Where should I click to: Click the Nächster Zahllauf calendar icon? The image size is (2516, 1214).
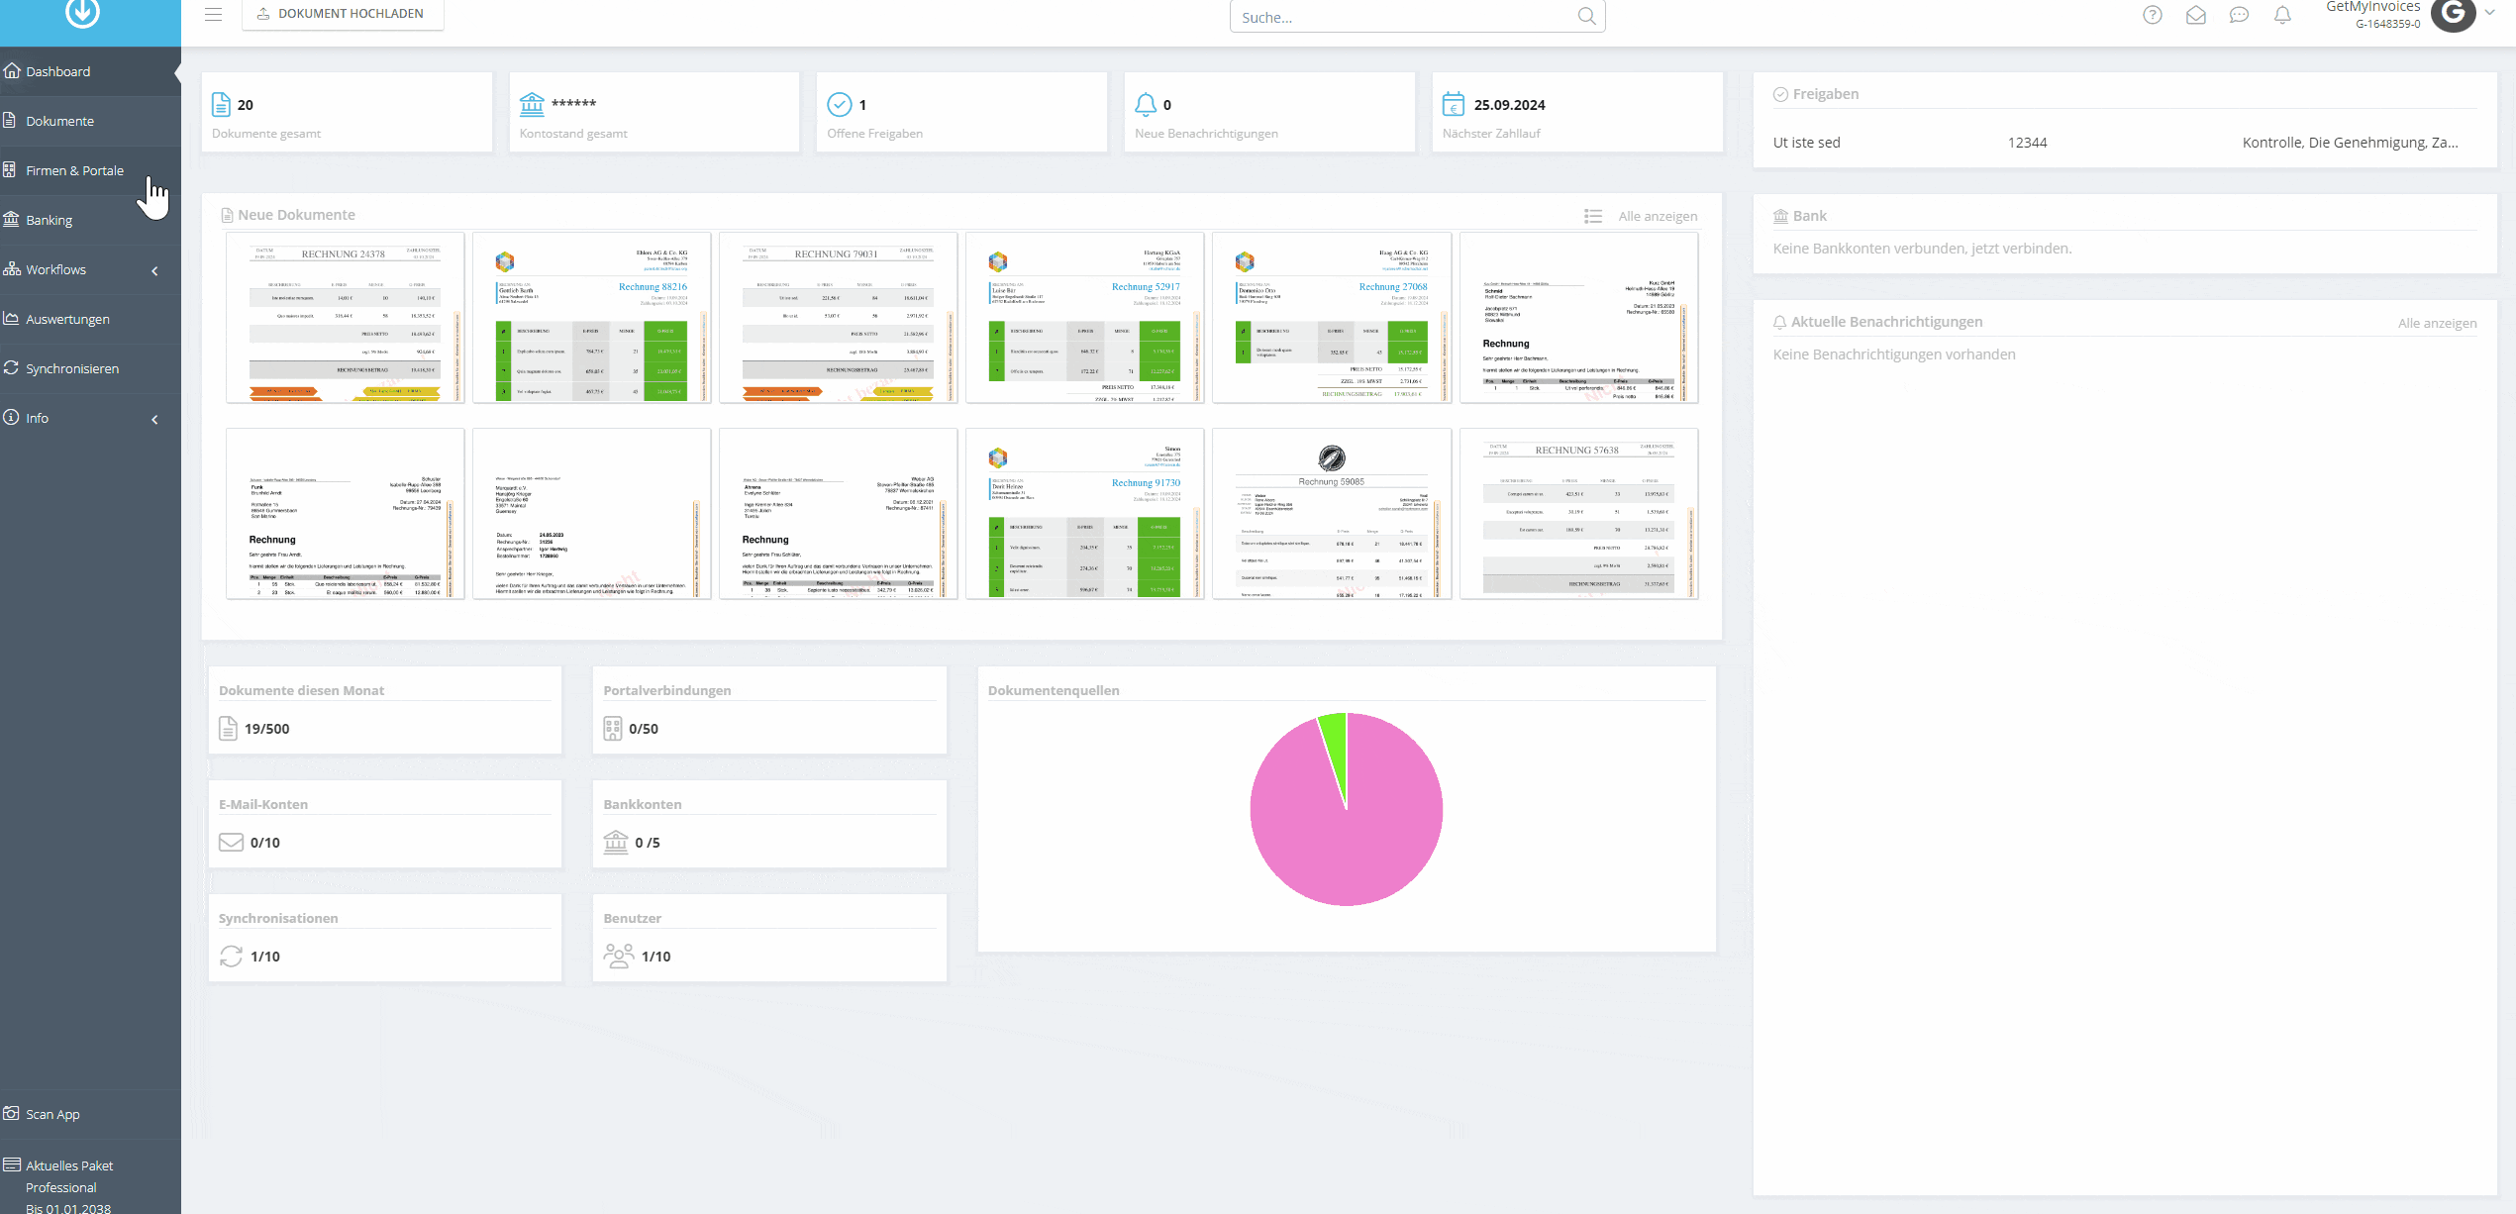click(1454, 104)
